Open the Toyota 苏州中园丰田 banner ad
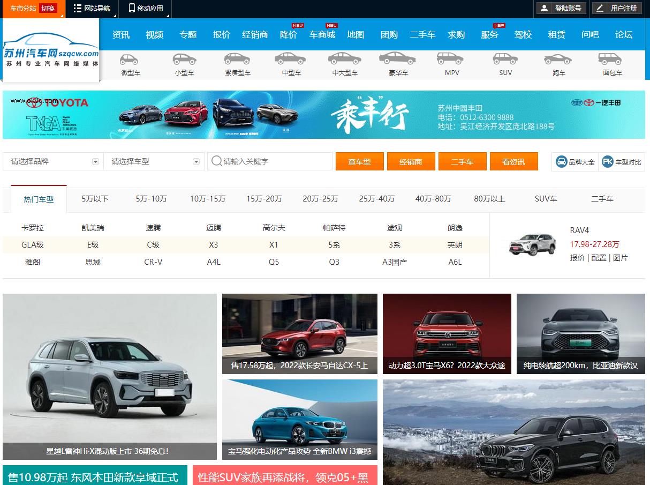This screenshot has width=650, height=485. pos(324,115)
